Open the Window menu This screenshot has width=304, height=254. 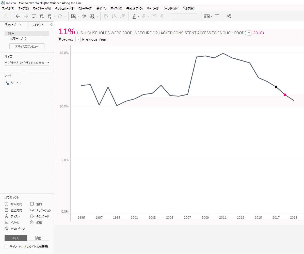pos(171,9)
